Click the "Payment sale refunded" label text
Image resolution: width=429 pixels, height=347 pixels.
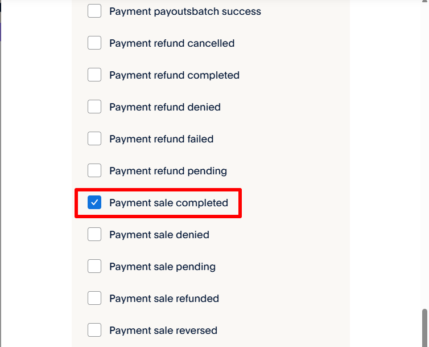164,299
